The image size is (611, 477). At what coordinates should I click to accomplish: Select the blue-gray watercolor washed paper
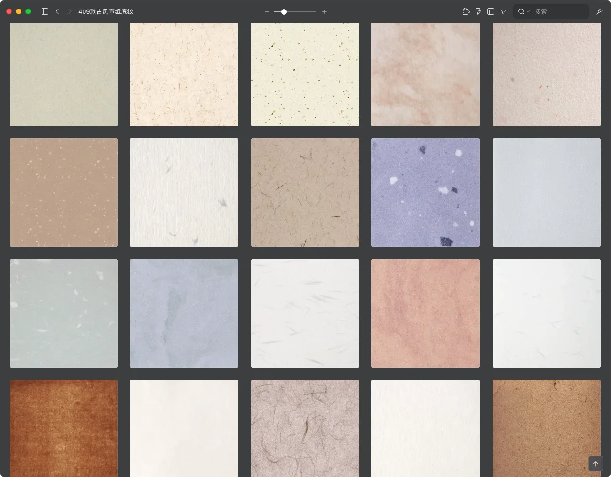tap(184, 313)
